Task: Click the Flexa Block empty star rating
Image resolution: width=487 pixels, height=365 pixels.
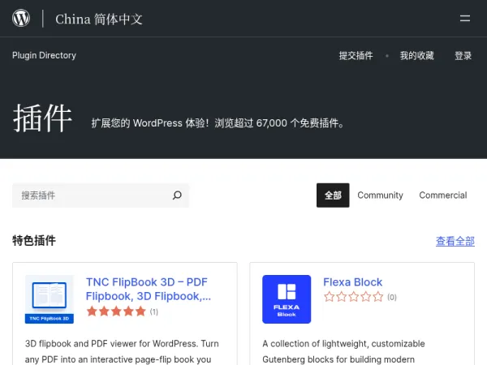Action: tap(353, 297)
